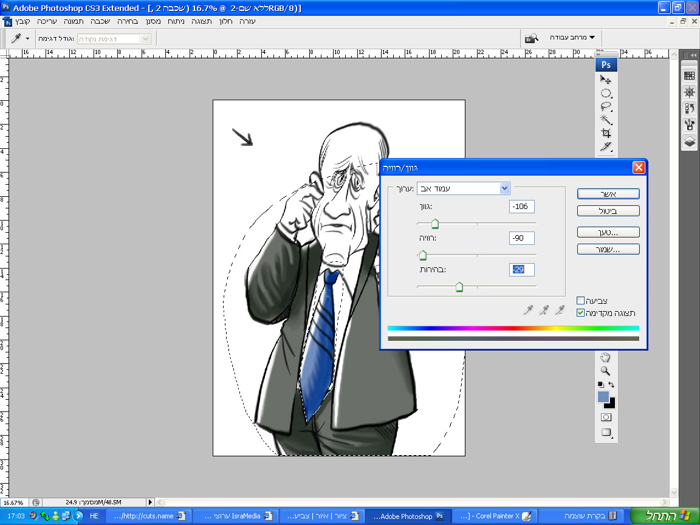
Task: Open the קובץ (File) menu
Action: 22,21
